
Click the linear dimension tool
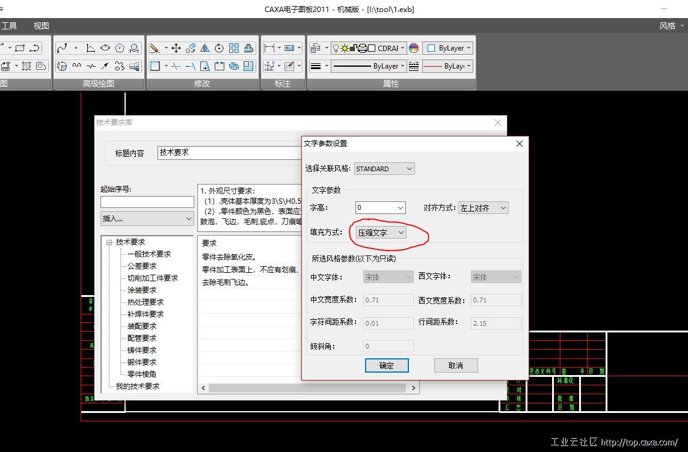click(269, 48)
